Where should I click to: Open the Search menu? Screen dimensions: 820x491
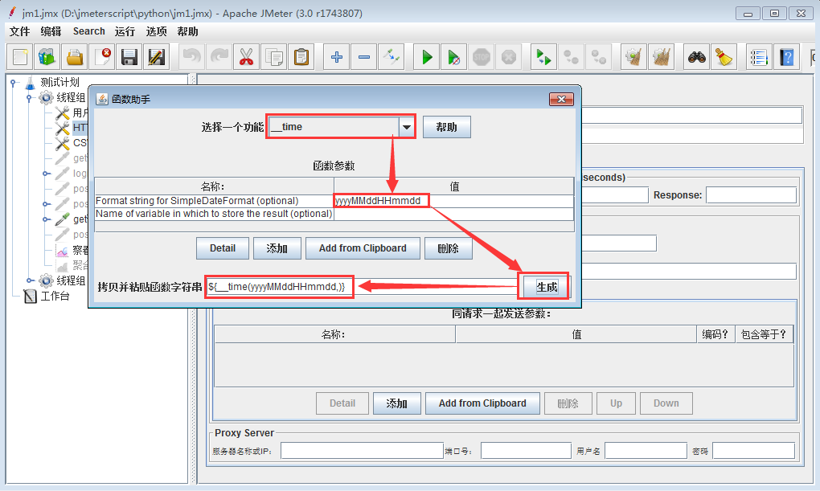click(x=89, y=31)
